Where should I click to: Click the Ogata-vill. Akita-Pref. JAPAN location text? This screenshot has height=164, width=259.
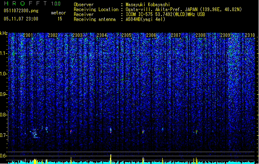(x=184, y=9)
